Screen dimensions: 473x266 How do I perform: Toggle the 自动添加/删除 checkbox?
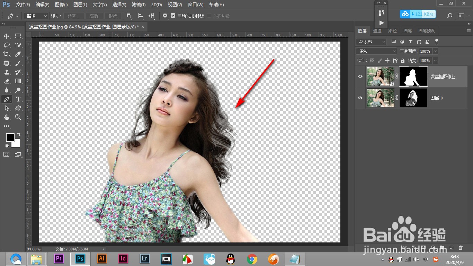pos(173,16)
